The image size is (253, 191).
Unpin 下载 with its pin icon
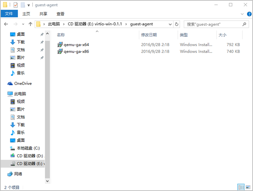point(42,42)
